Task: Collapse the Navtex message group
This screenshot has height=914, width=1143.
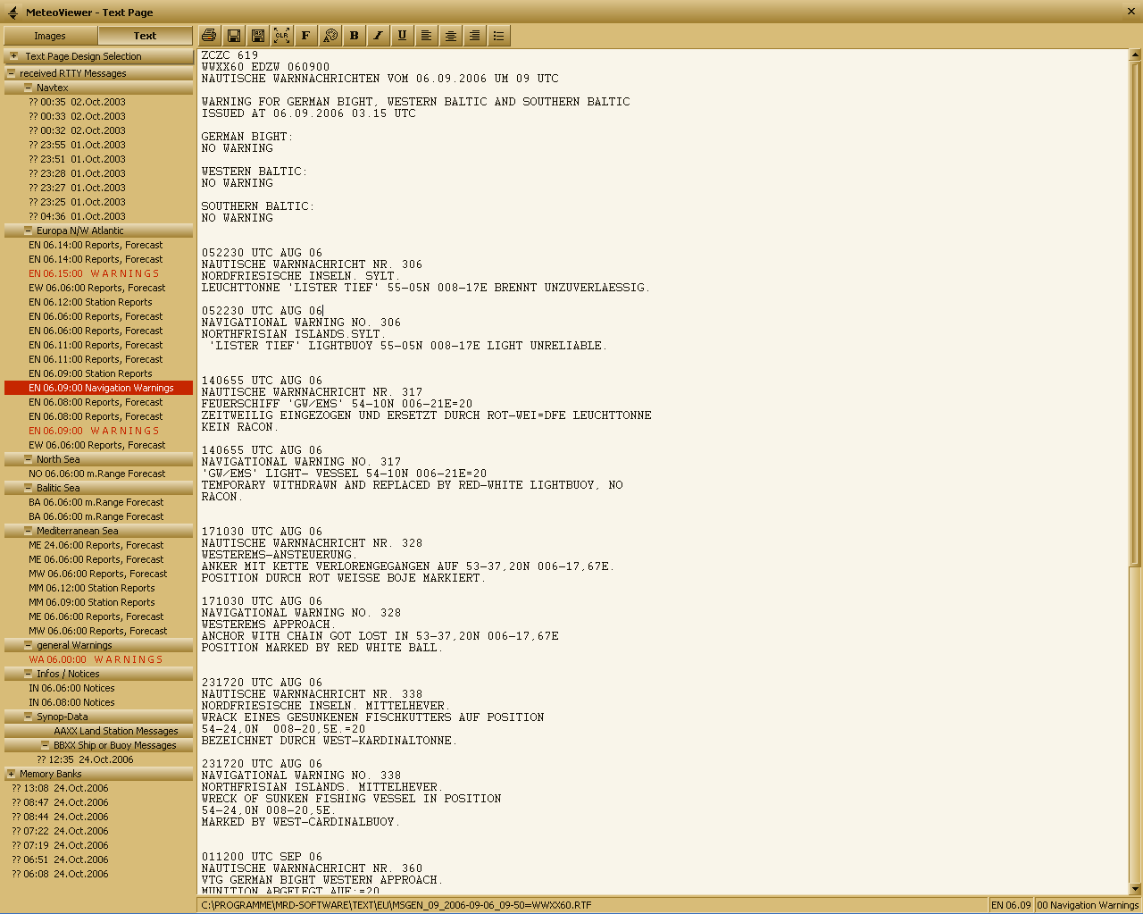Action: 28,88
